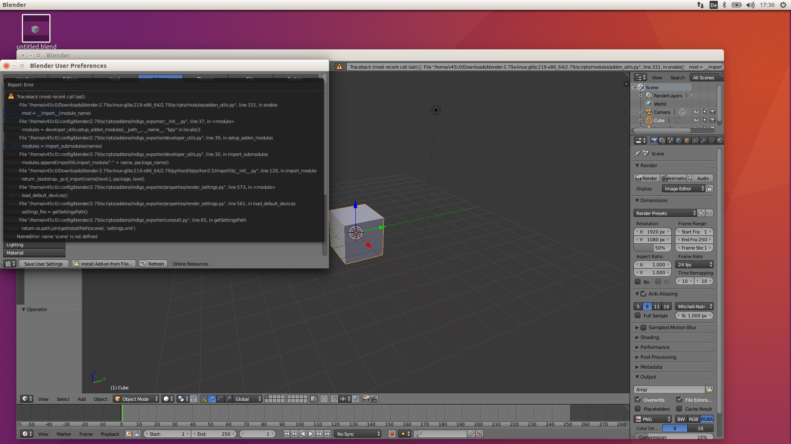The width and height of the screenshot is (791, 444).
Task: Enable the Sampled Motion Blur checkbox
Action: [644, 327]
